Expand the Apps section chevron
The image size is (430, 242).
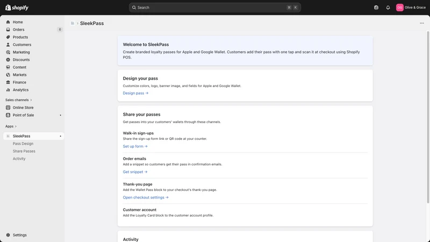click(16, 126)
